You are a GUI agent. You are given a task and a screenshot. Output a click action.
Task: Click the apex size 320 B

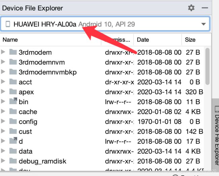point(194,92)
